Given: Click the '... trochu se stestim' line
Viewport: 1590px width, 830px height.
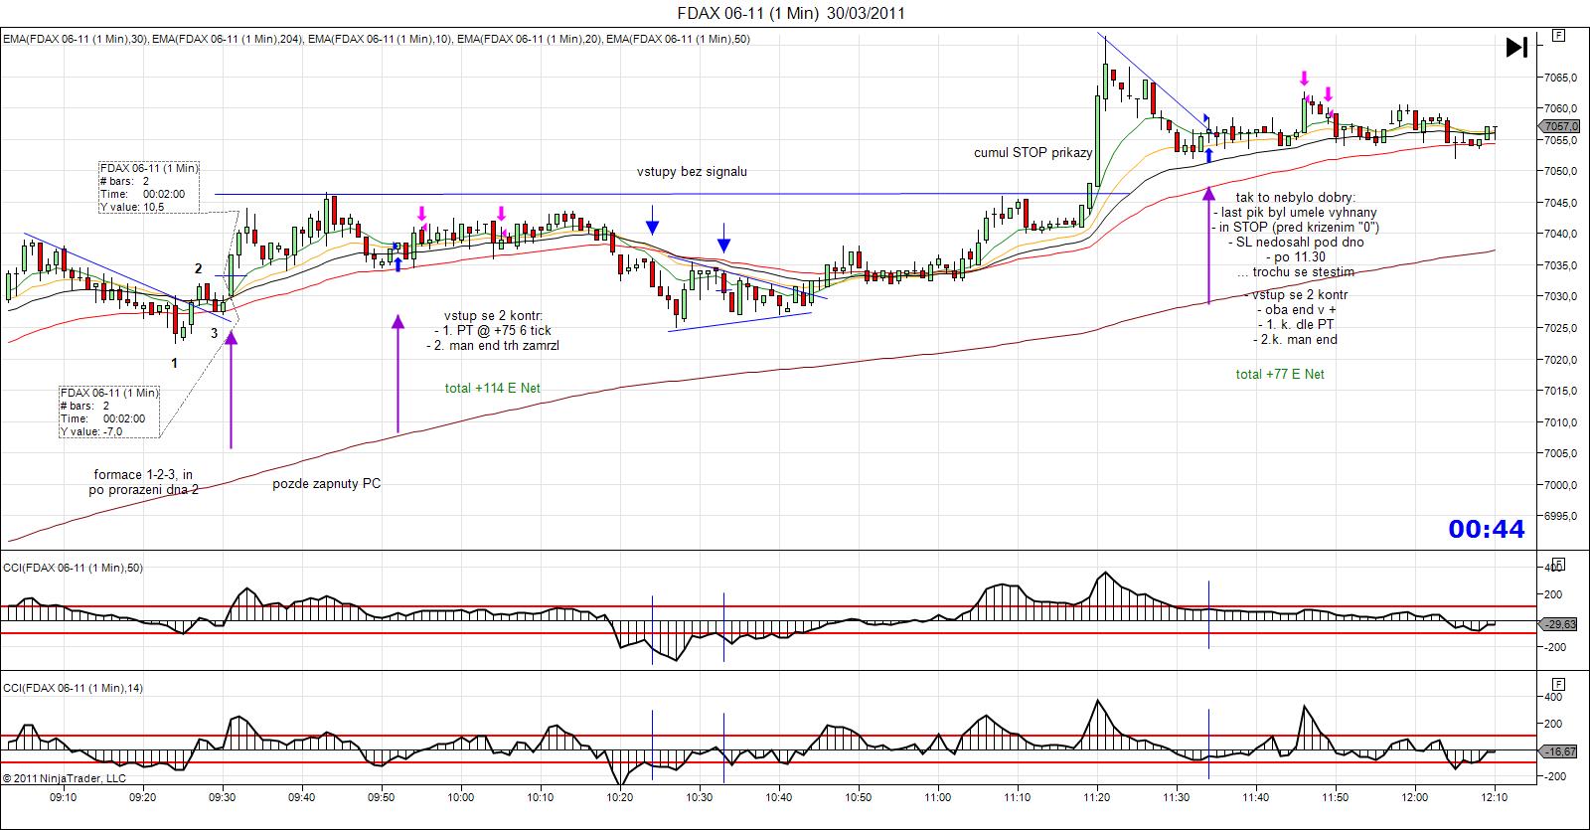Looking at the screenshot, I should pyautogui.click(x=1296, y=271).
